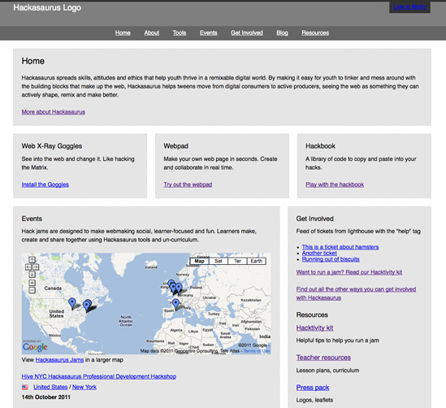
Task: Click 'Lesson plans, curriculum' text
Action: pos(327,370)
